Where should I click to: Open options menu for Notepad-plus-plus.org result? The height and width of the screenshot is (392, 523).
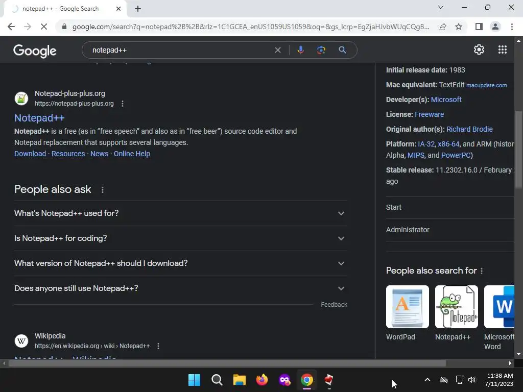pos(123,104)
